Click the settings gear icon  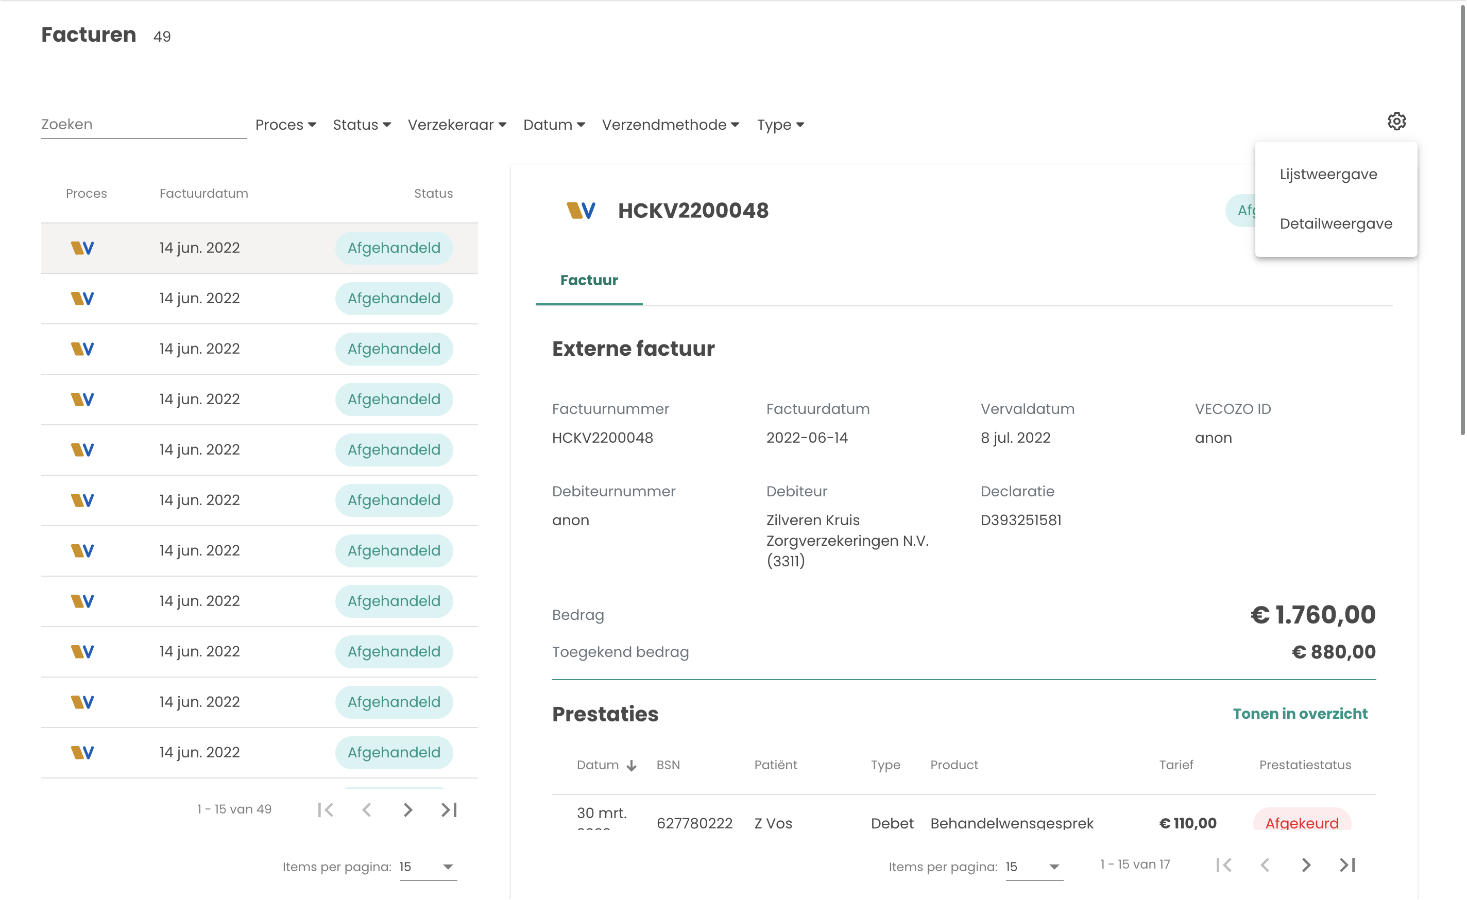coord(1396,122)
